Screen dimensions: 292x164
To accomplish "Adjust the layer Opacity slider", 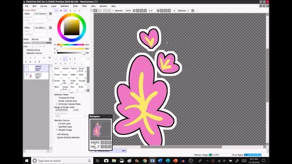I will pos(42,43).
